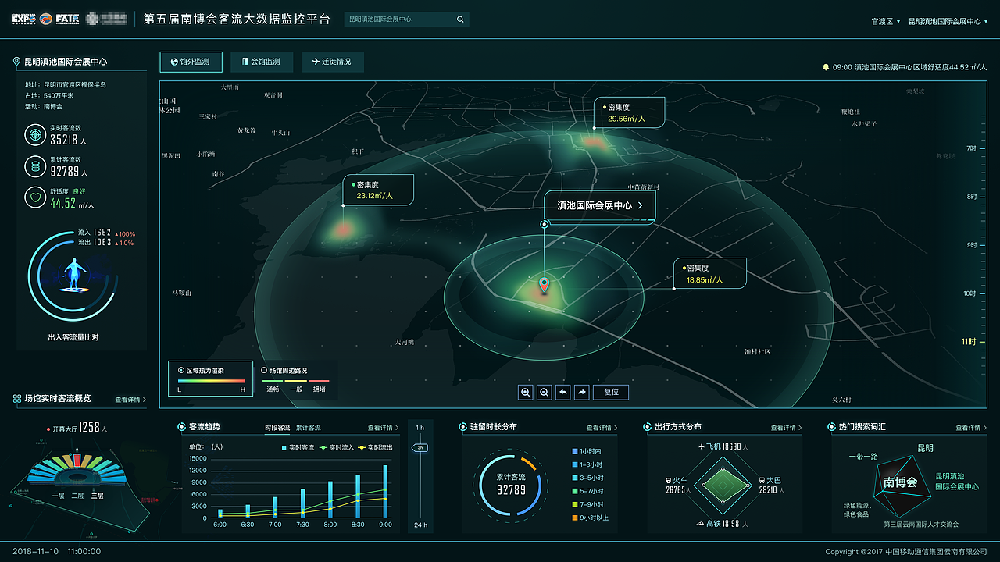Toggle 实时客流 legend series
The image size is (1000, 562).
coord(298,447)
